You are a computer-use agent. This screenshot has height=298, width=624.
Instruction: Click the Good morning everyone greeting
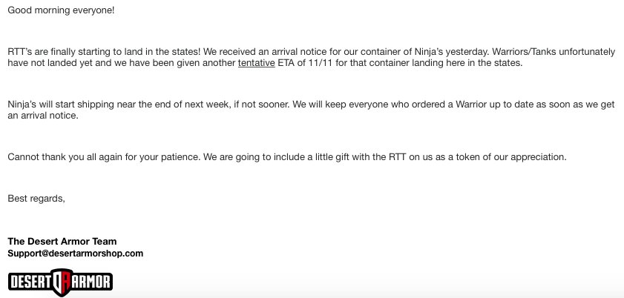click(x=61, y=10)
